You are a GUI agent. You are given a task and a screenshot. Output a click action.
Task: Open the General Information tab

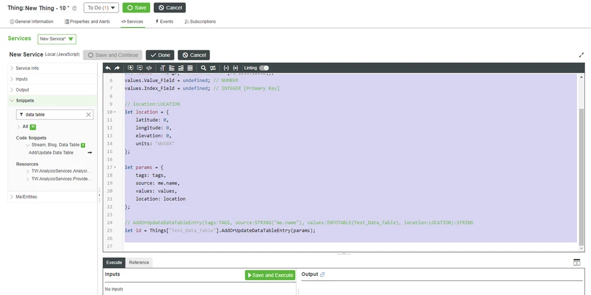click(x=32, y=21)
